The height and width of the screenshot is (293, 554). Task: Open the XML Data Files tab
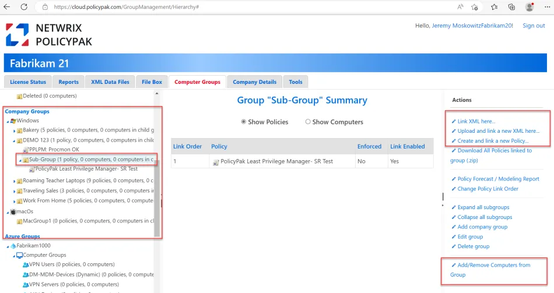point(111,82)
